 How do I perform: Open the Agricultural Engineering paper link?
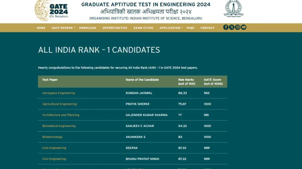59,104
